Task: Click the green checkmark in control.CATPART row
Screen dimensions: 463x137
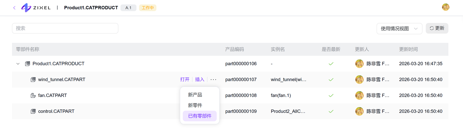Action: (331, 111)
